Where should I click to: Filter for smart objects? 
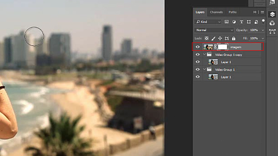(x=256, y=22)
